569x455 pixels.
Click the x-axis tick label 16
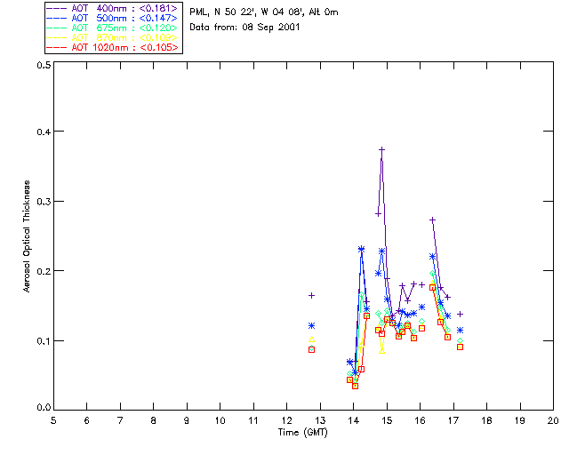pyautogui.click(x=421, y=420)
